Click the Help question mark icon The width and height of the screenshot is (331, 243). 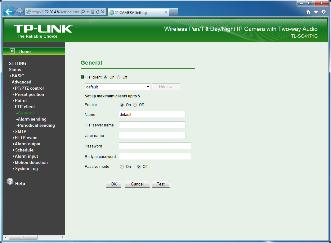point(10,181)
